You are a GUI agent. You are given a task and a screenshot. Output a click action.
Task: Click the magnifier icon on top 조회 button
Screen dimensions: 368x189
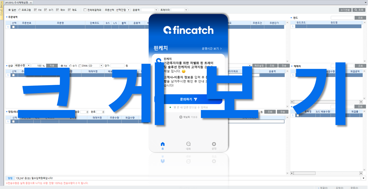click(x=356, y=10)
